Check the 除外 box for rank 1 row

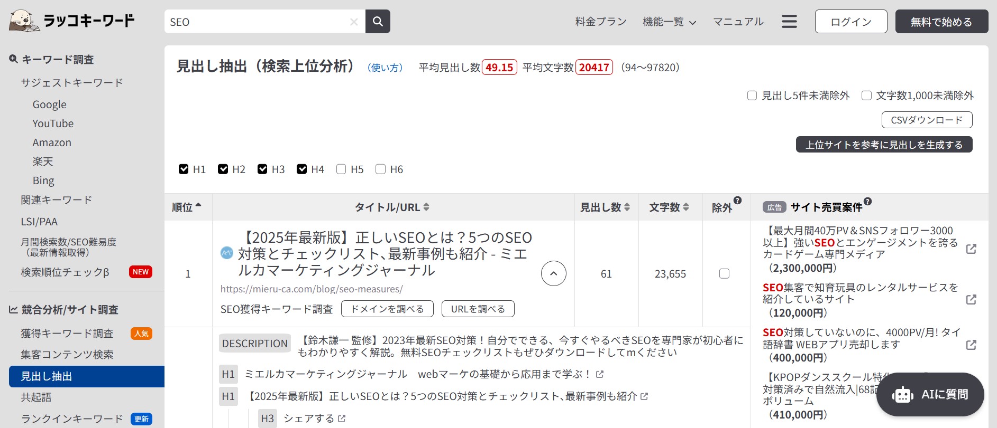pyautogui.click(x=725, y=273)
